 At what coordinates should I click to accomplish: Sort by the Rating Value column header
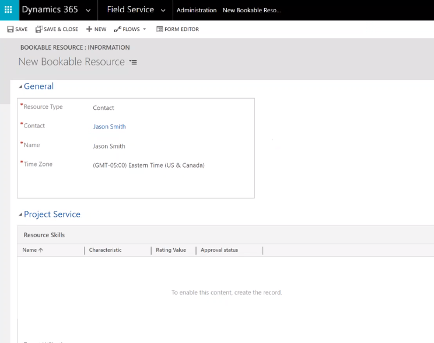[171, 250]
